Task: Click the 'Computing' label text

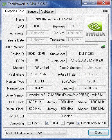Action: [17, 123]
